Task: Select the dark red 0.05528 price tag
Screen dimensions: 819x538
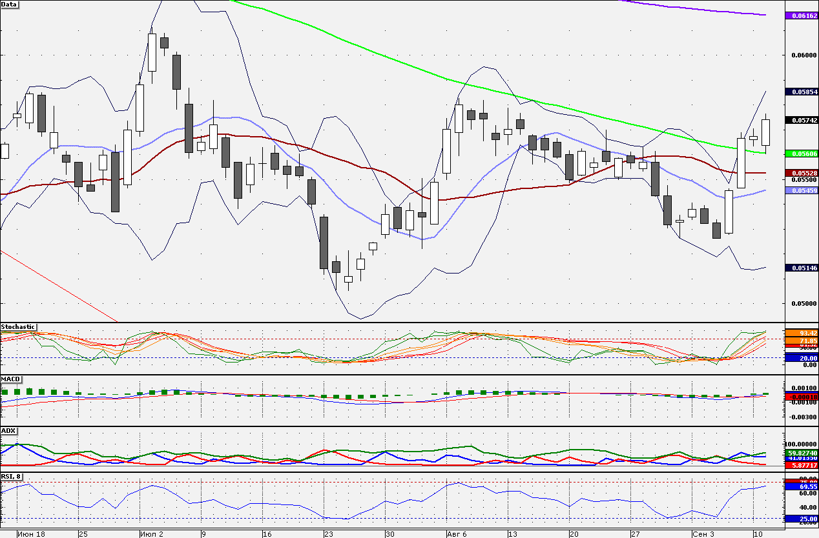Action: 801,173
